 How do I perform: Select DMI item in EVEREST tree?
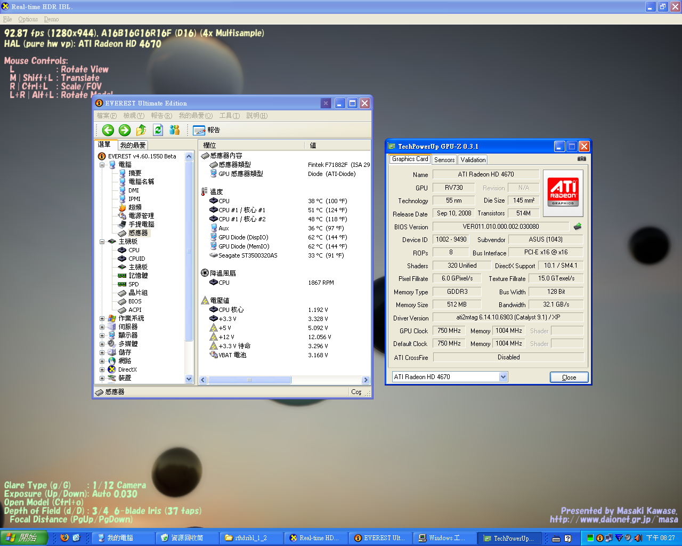[x=133, y=190]
